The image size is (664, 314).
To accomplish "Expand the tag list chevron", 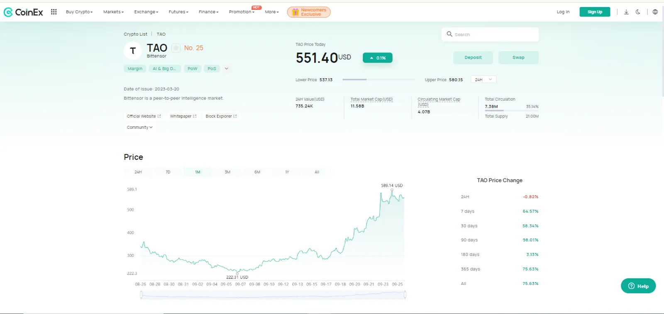I will [x=227, y=69].
